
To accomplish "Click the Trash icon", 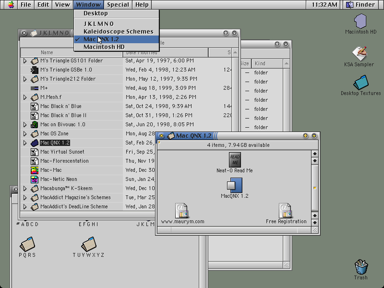I will click(x=361, y=267).
